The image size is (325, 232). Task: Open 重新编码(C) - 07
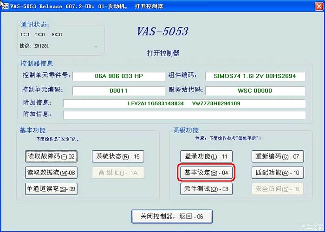click(278, 156)
